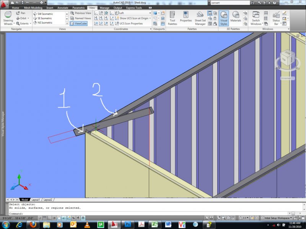This screenshot has height=229, width=306.
Task: Select SW Isometric view
Action: pyautogui.click(x=43, y=14)
